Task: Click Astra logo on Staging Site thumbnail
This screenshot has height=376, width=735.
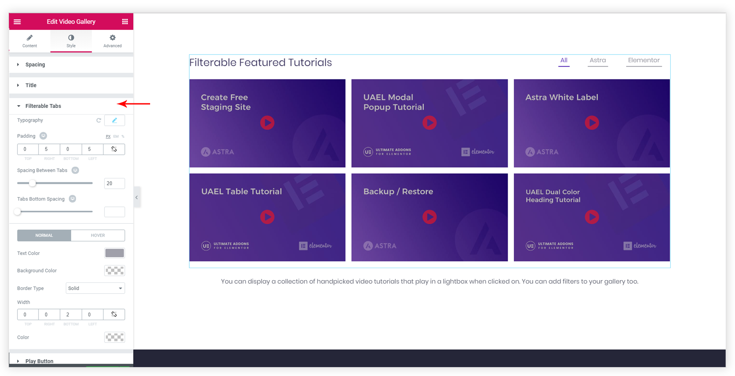Action: (218, 152)
